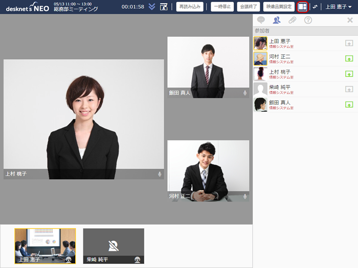The height and width of the screenshot is (268, 358).
Task: Toggle display icon for 柴崎 純平 in list
Action: click(349, 89)
